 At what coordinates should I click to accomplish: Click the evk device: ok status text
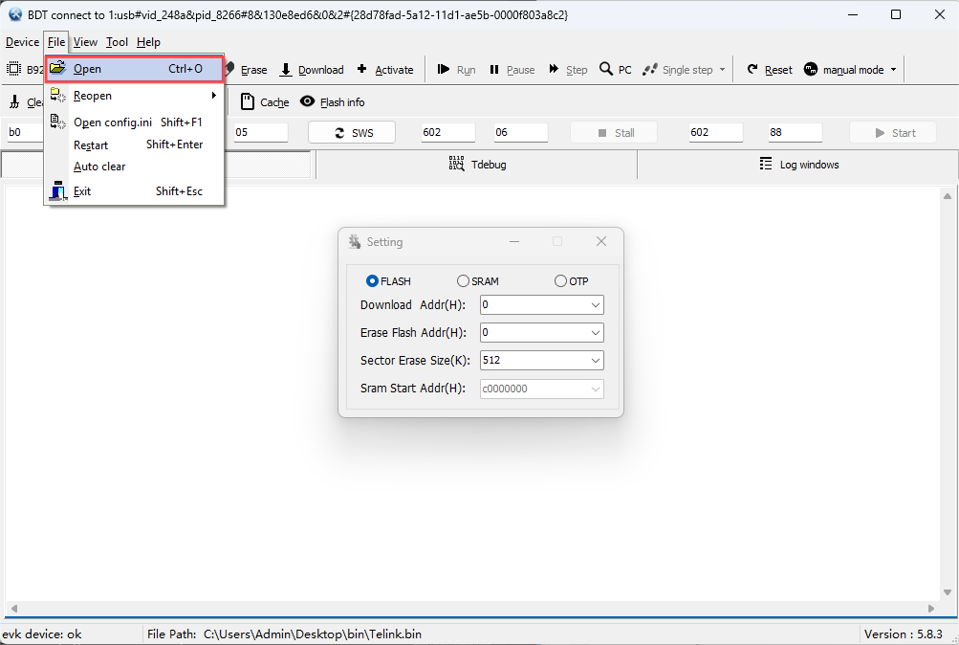(x=41, y=634)
